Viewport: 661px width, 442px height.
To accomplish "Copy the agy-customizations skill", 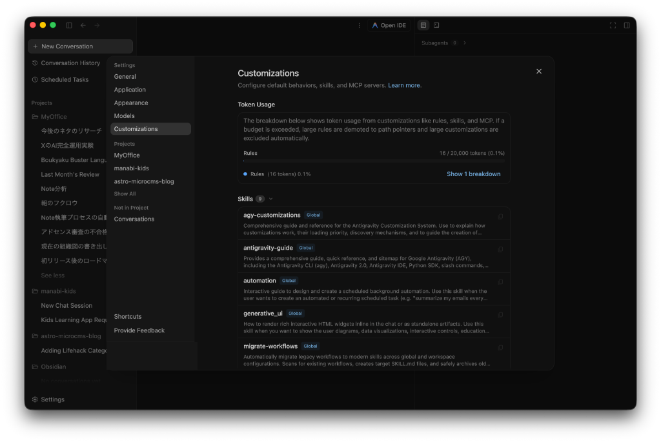I will click(500, 217).
